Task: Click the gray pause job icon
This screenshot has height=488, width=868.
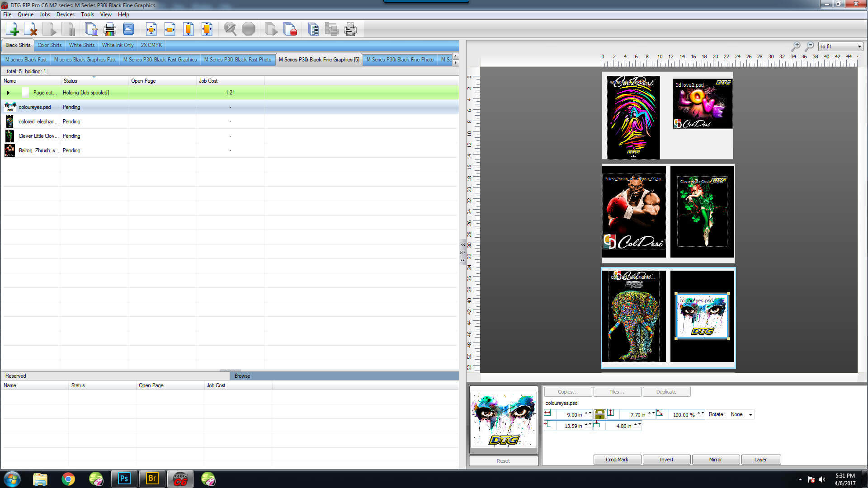Action: pyautogui.click(x=68, y=29)
